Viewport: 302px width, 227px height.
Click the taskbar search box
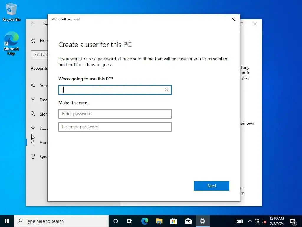coord(61,221)
